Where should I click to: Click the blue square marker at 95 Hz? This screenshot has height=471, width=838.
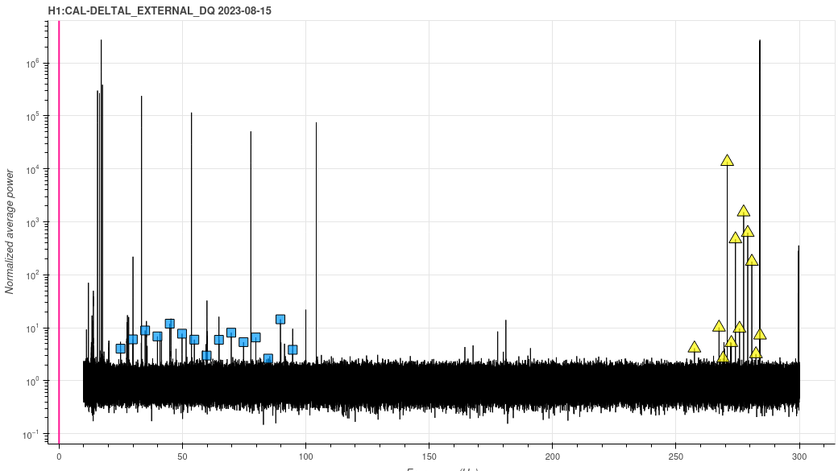point(292,349)
